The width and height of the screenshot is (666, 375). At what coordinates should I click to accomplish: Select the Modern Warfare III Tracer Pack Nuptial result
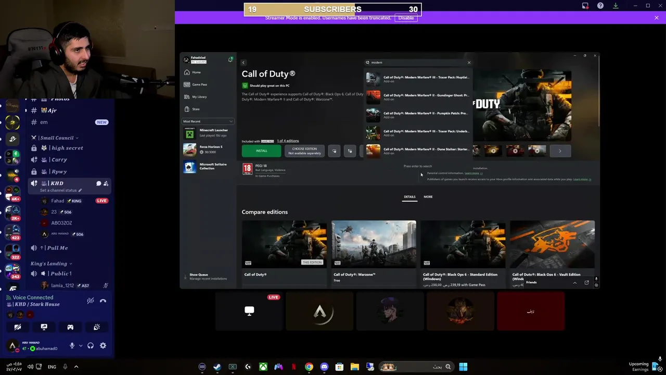click(418, 79)
